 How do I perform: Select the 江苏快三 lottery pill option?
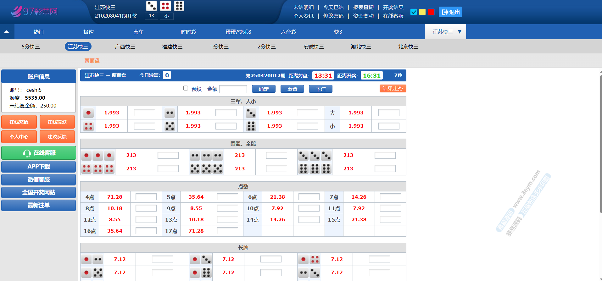(x=78, y=47)
